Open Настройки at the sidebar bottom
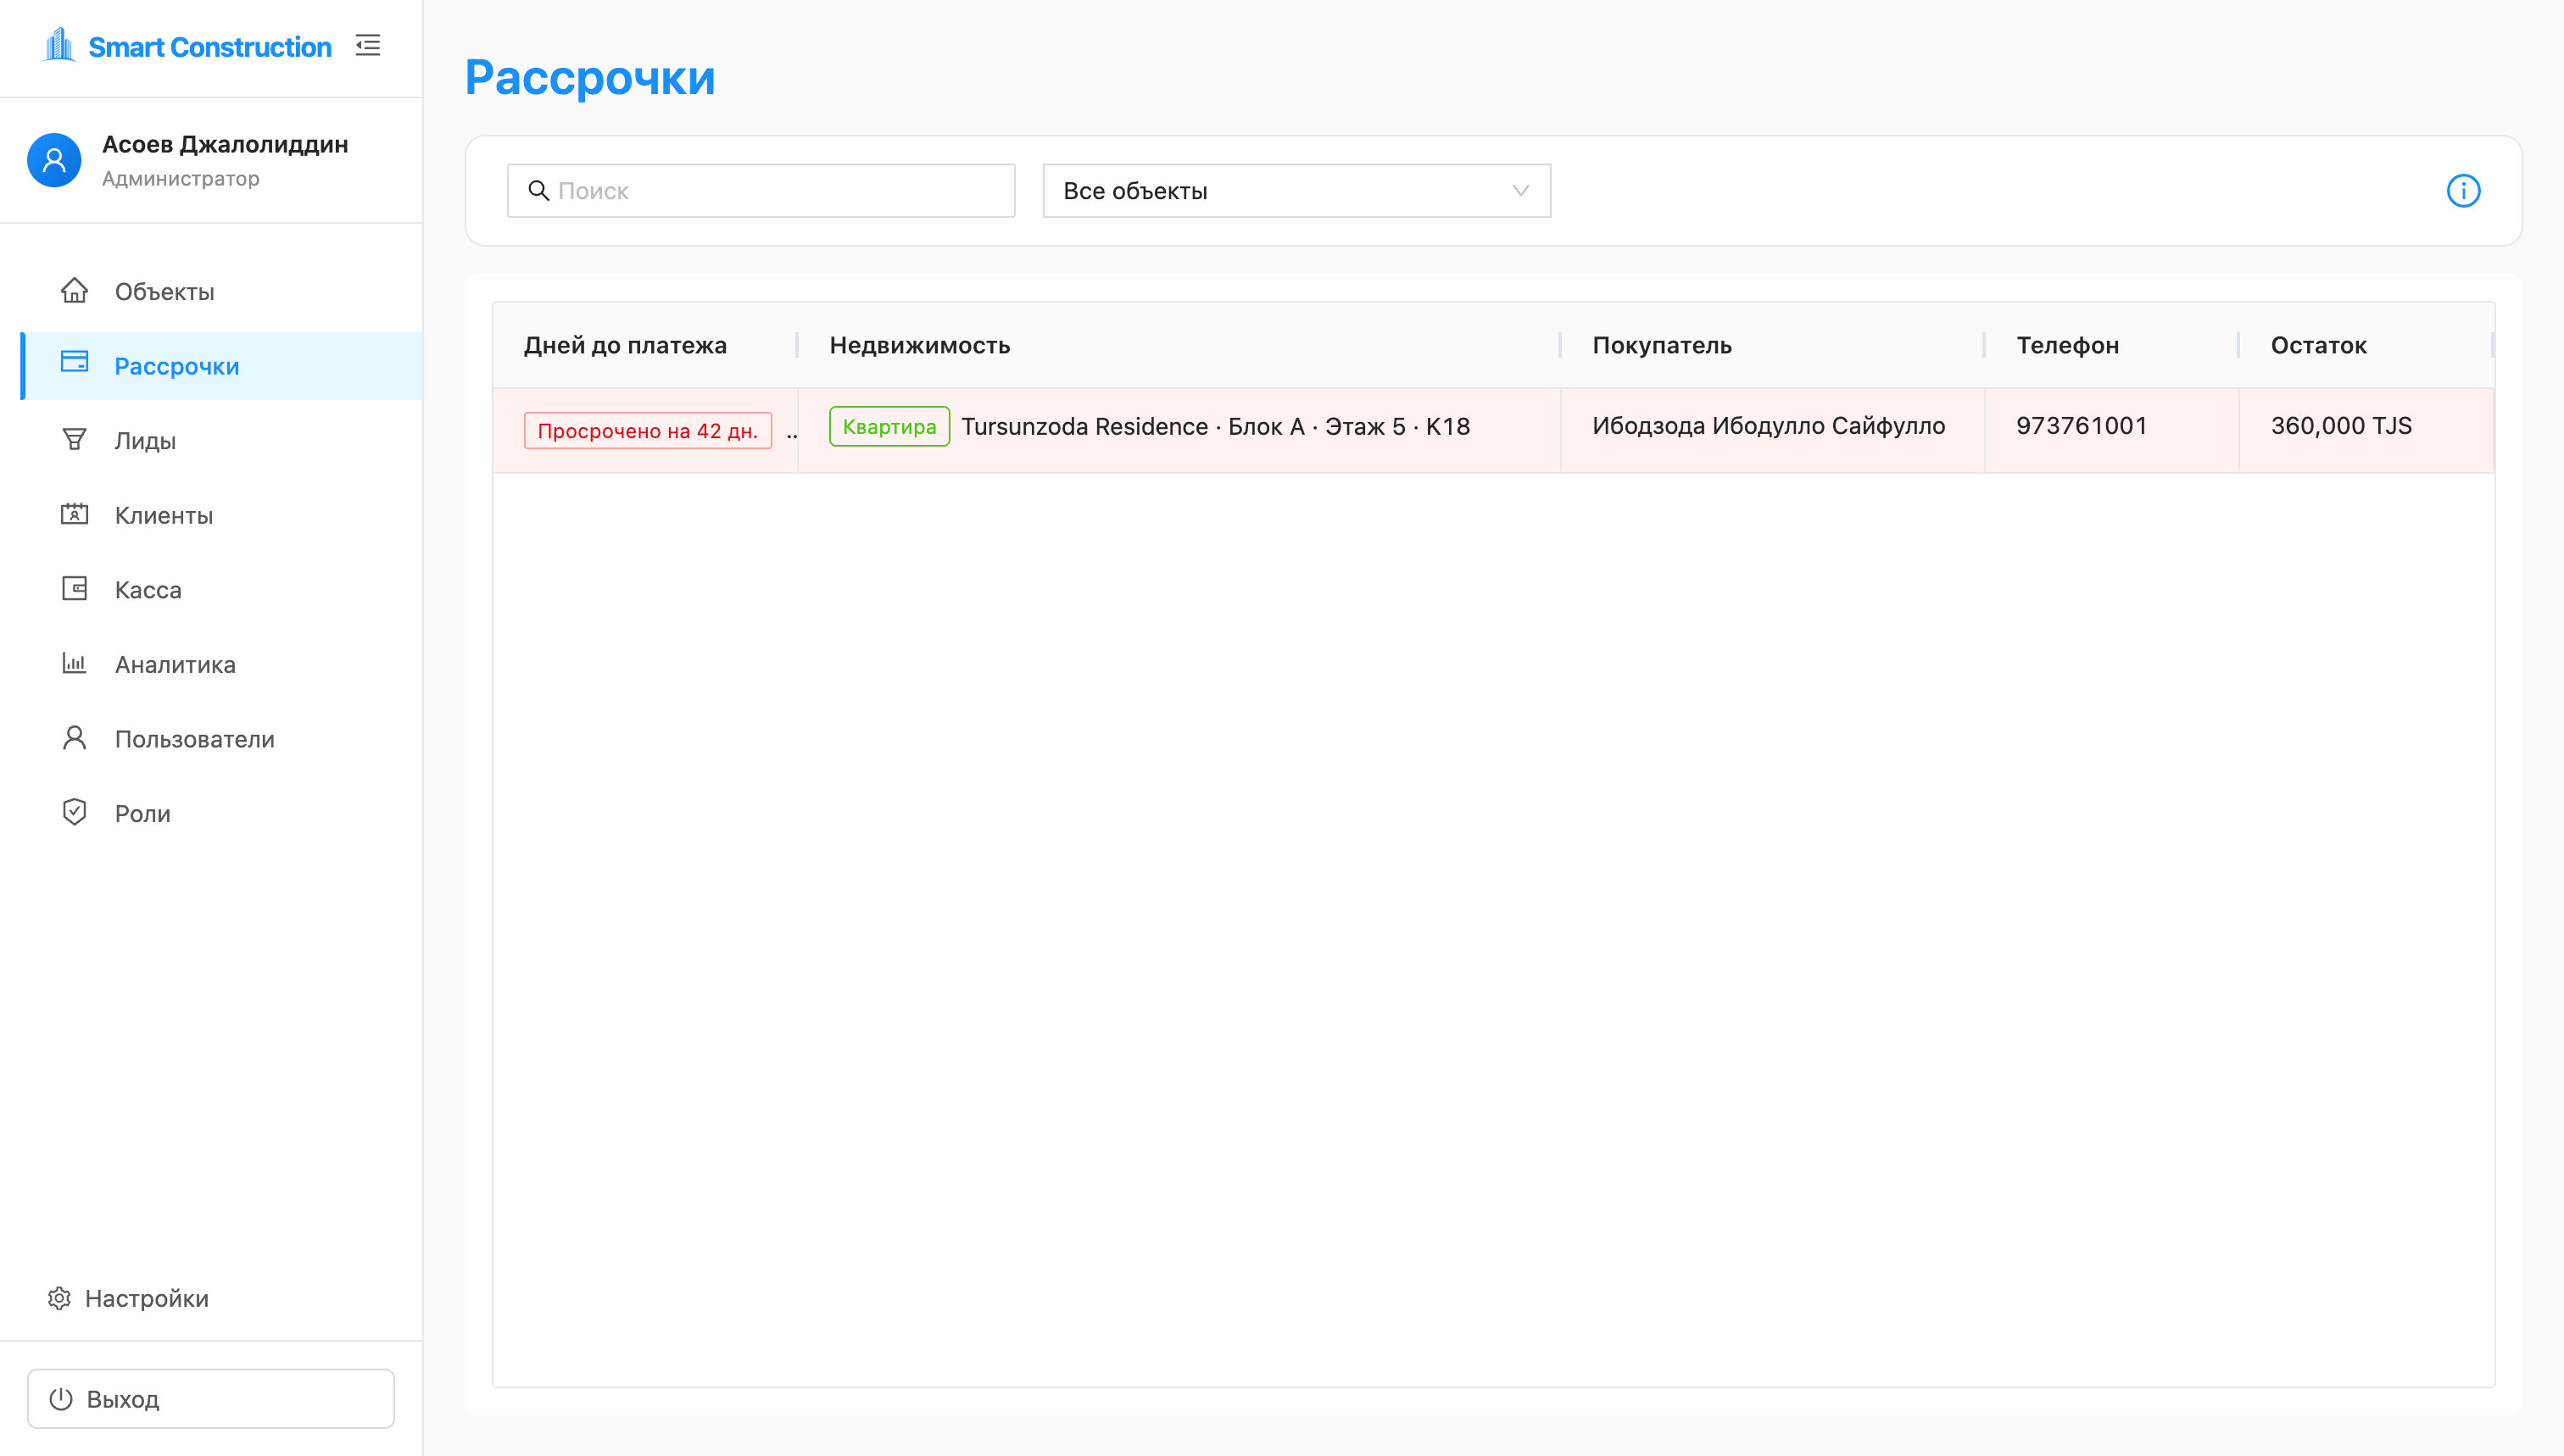 pos(128,1298)
